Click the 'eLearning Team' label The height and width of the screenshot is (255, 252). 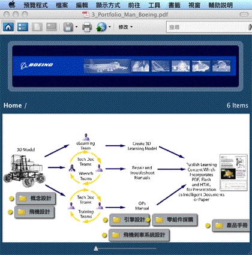(86, 146)
